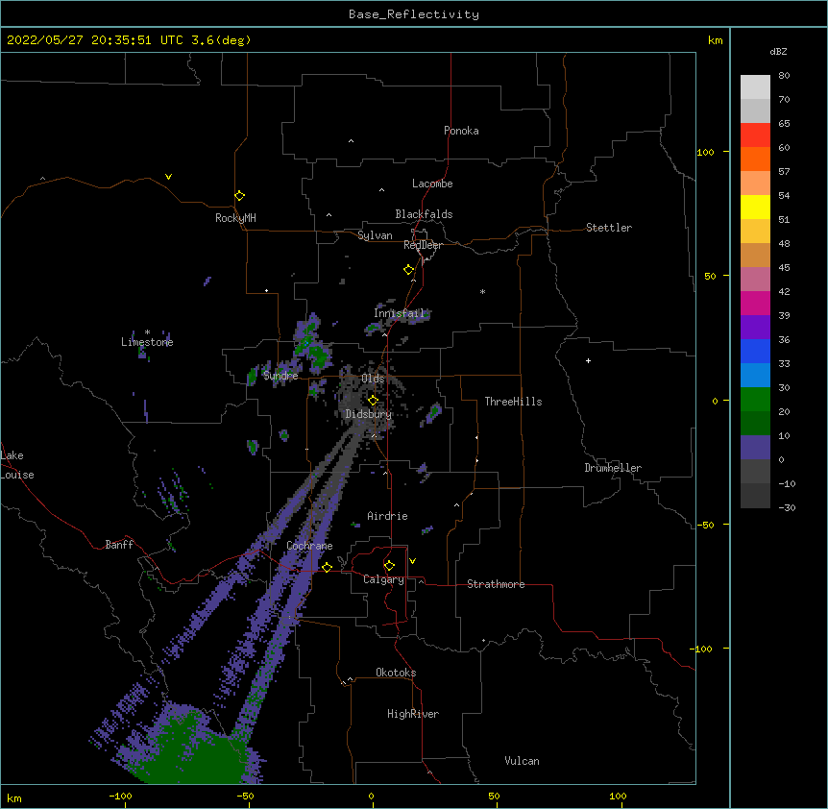The image size is (828, 809).
Task: Select the yellow diamond between Olds and Didsbury
Action: [373, 400]
